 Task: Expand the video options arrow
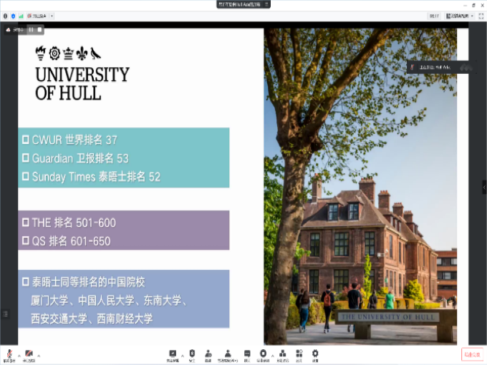click(39, 355)
